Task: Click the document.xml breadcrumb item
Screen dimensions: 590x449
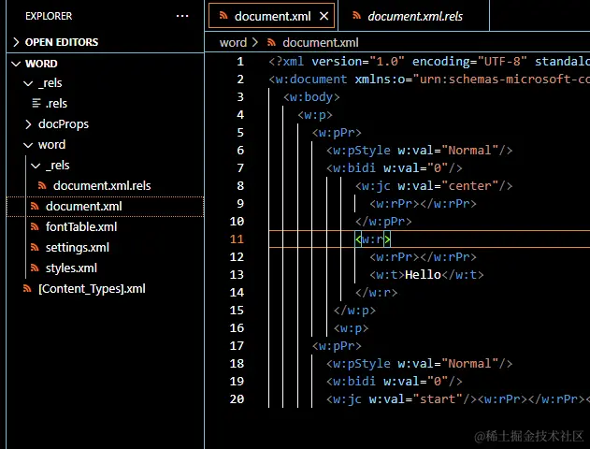Action: 320,42
